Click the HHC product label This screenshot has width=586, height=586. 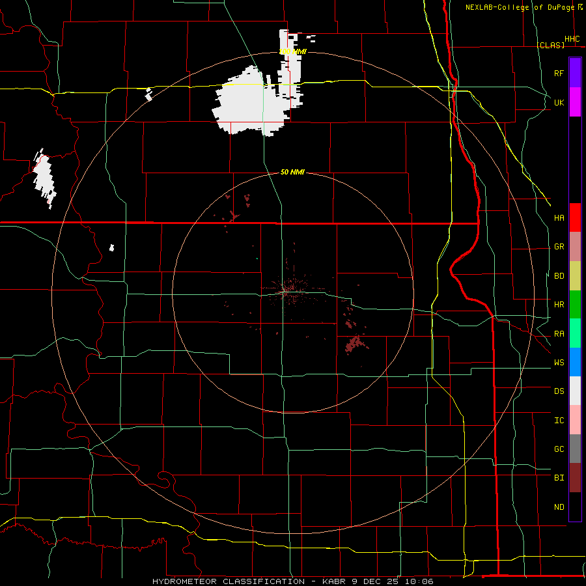pos(572,39)
